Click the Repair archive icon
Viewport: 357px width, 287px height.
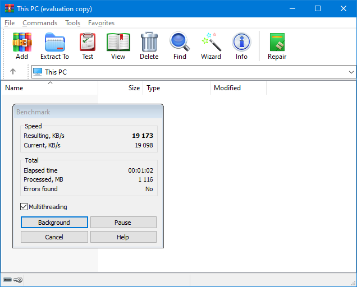(277, 42)
